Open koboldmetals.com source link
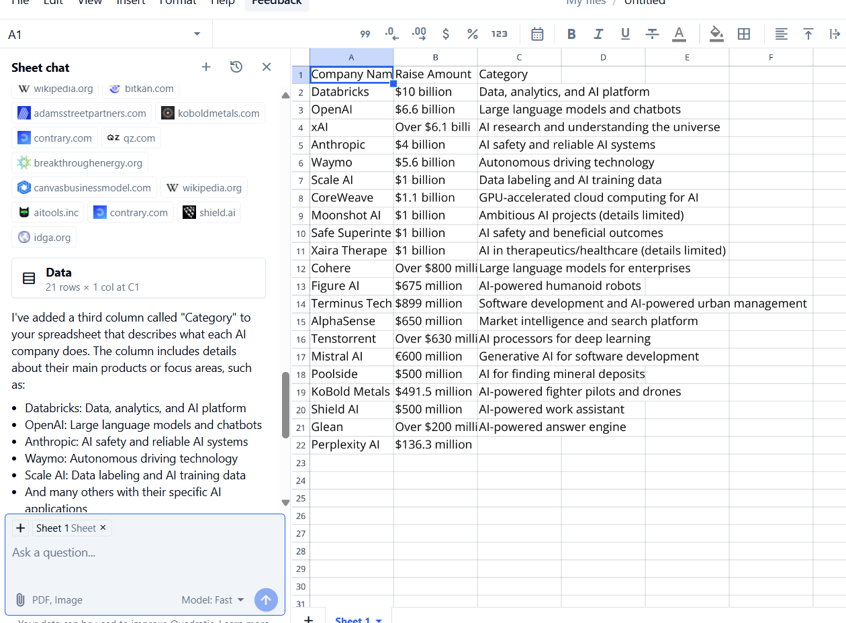 pyautogui.click(x=210, y=113)
